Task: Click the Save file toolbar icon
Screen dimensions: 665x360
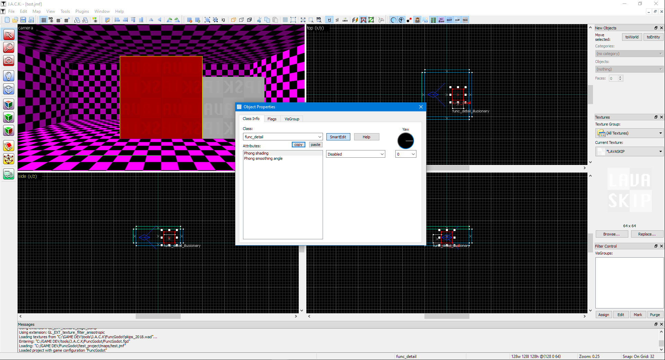Action: 23,20
